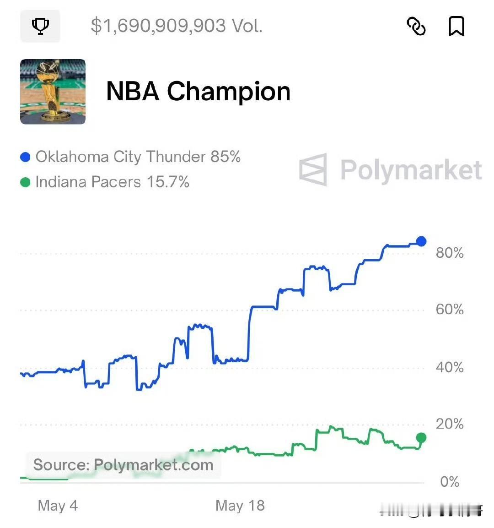
Task: Click the Indiana Pacers 15.7% label
Action: coord(113,182)
